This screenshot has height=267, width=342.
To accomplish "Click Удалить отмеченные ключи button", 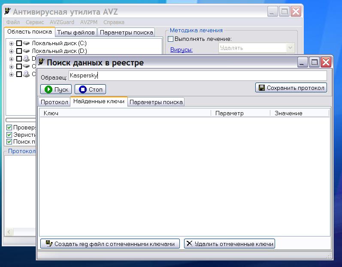I will coord(230,244).
